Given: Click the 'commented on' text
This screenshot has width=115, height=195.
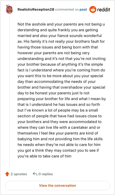Looking at the screenshot, I should click(x=67, y=9).
